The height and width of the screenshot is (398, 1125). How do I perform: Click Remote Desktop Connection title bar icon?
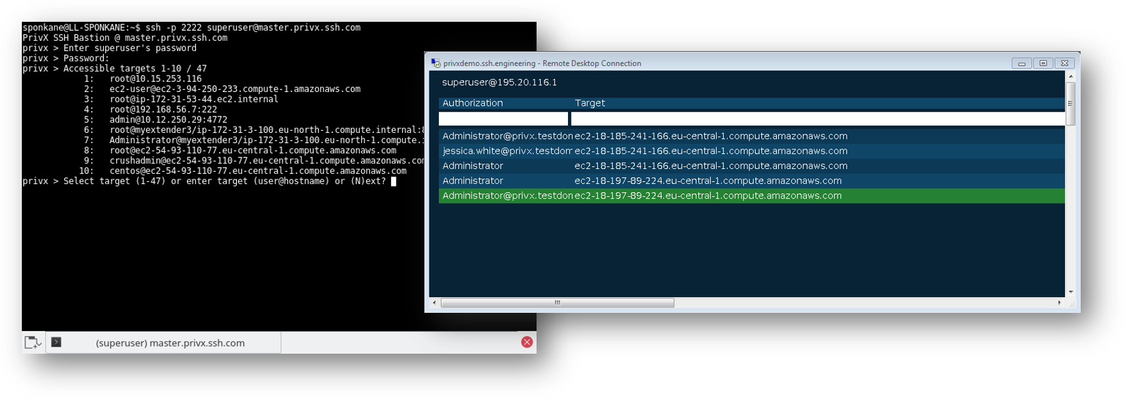pos(436,63)
